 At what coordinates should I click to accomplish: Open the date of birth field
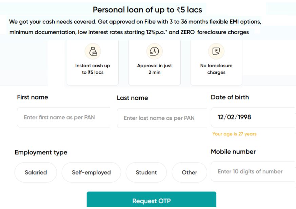coord(253,117)
